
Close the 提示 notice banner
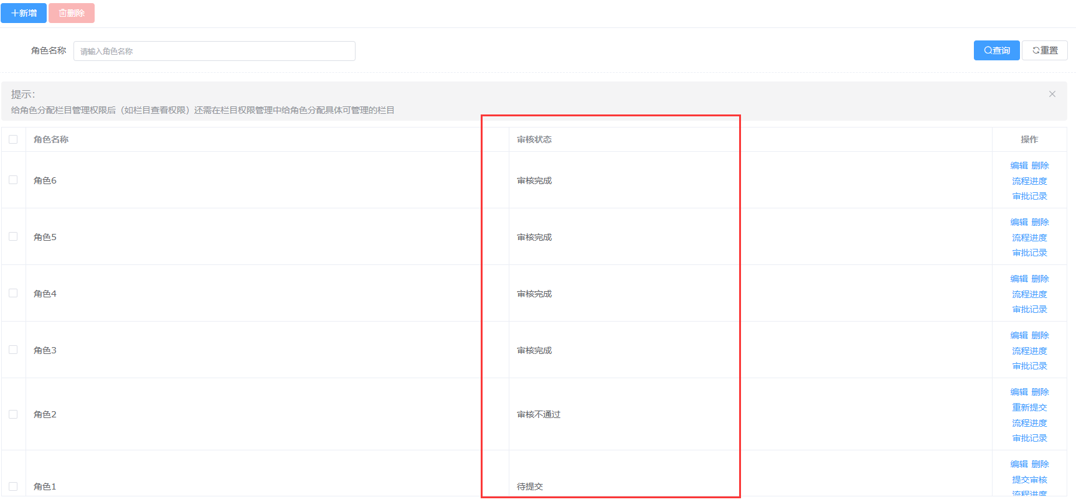pos(1052,94)
